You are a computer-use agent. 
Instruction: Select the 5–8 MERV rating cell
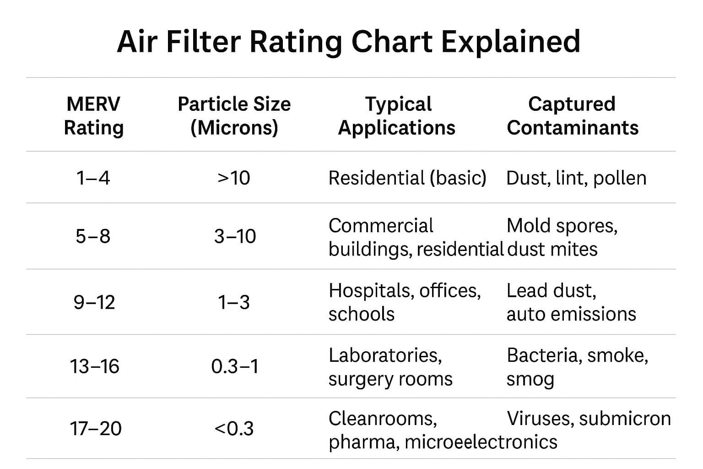(x=93, y=236)
